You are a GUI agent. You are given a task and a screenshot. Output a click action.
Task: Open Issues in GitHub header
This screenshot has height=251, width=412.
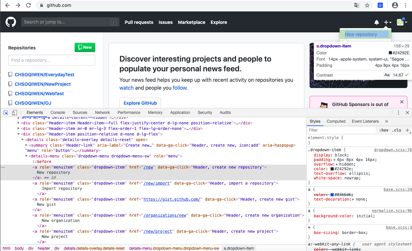click(166, 22)
